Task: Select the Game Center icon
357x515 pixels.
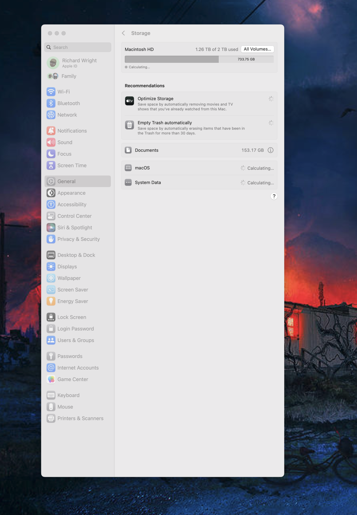Action: point(51,379)
